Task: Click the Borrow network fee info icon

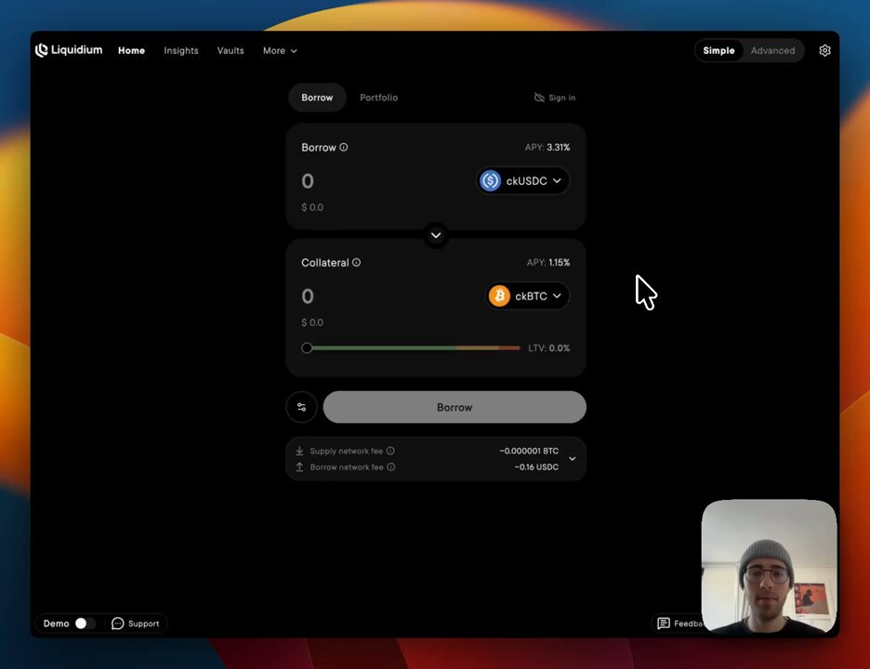Action: 391,466
